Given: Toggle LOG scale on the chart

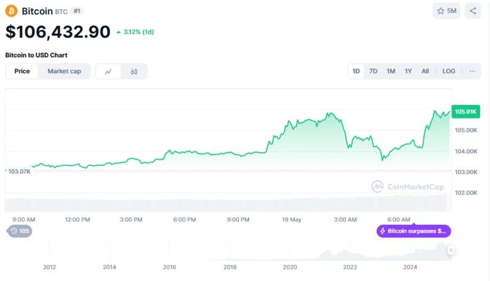Looking at the screenshot, I should click(x=449, y=71).
